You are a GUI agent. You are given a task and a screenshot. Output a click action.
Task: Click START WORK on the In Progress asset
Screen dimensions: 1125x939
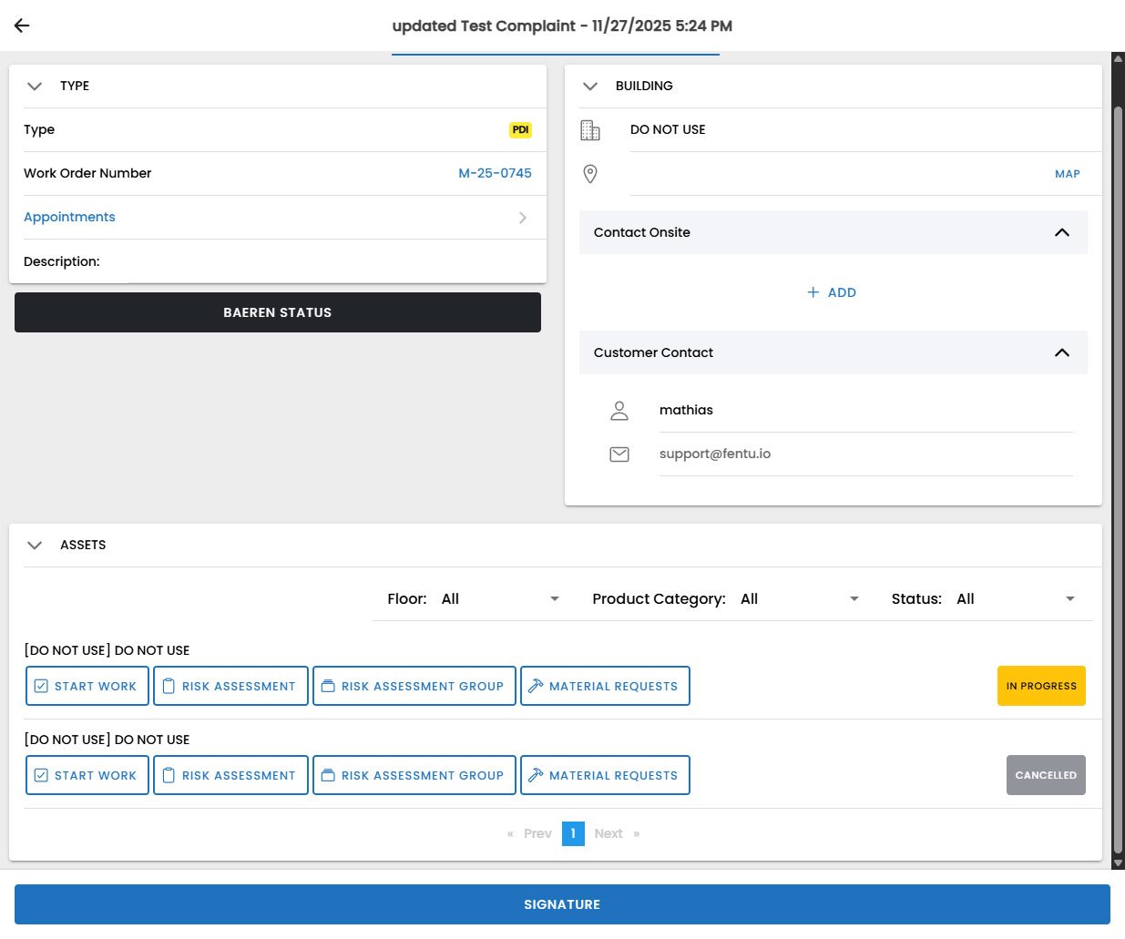tap(87, 686)
